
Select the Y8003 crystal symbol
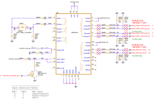click(23, 27)
